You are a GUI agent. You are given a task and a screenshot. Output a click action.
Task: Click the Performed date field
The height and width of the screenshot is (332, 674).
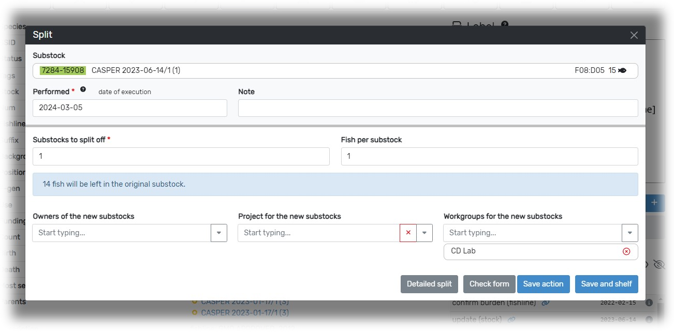(x=129, y=108)
